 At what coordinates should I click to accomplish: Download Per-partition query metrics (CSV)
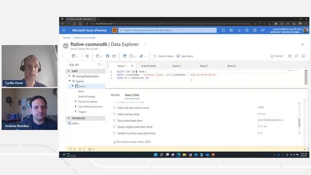pyautogui.click(x=132, y=142)
